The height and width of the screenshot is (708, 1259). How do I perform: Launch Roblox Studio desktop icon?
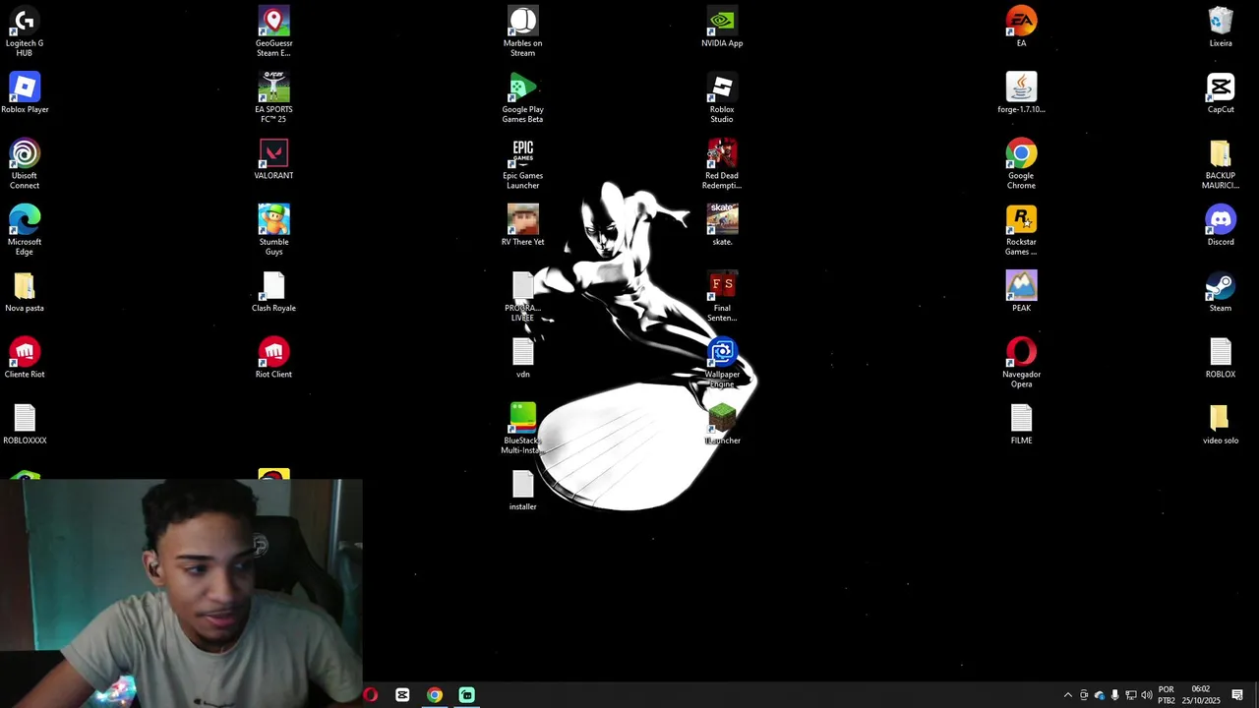tap(722, 97)
